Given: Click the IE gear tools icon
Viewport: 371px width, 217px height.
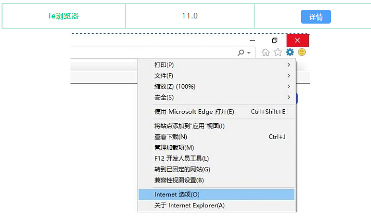Looking at the screenshot, I should pos(290,52).
